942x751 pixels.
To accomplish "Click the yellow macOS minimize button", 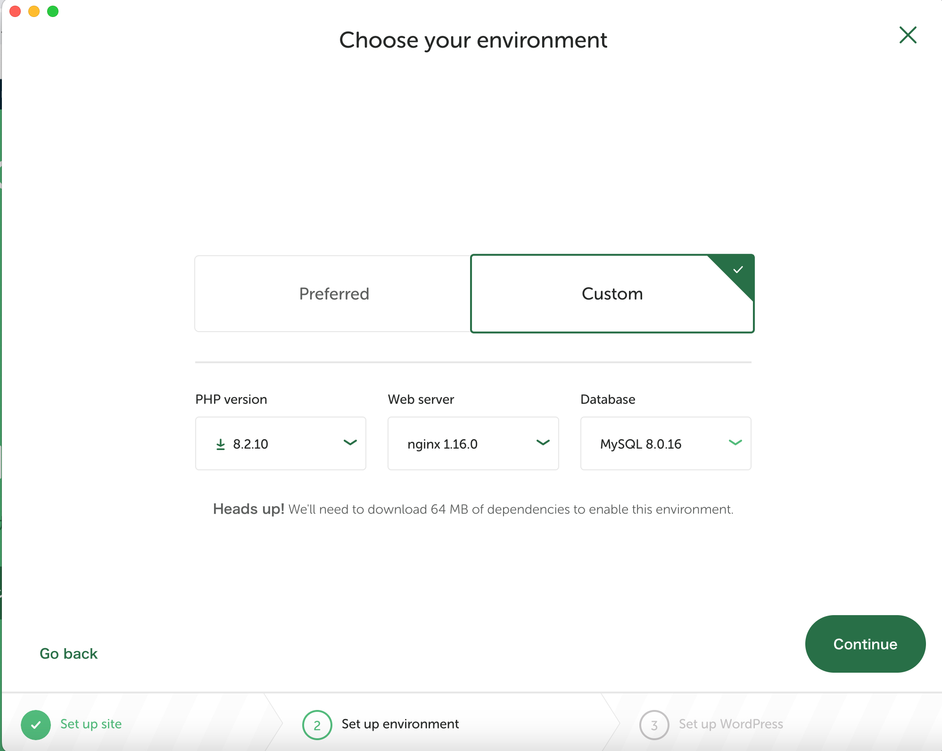I will (34, 11).
